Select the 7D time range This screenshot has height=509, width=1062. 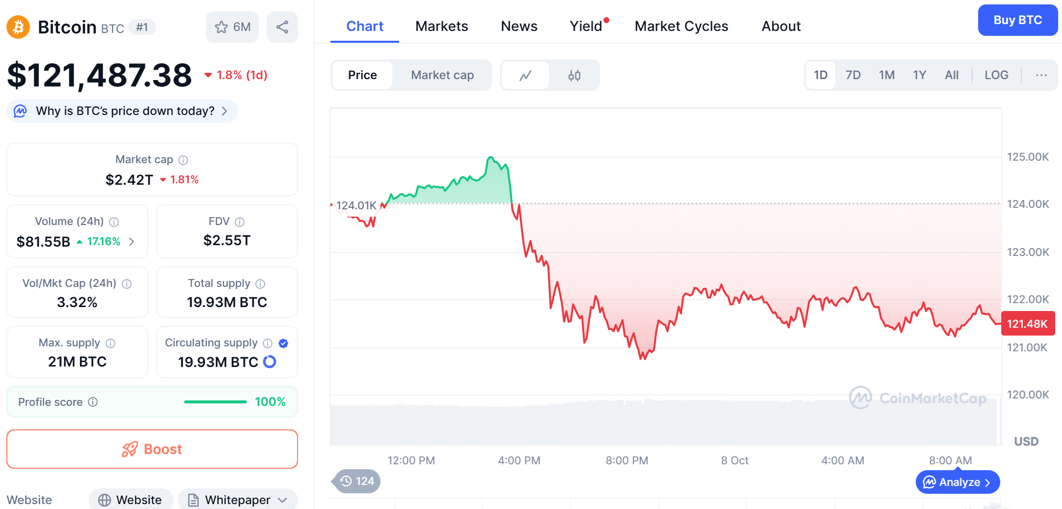tap(853, 75)
